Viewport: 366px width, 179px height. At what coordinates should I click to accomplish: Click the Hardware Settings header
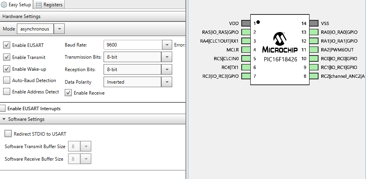click(93, 16)
